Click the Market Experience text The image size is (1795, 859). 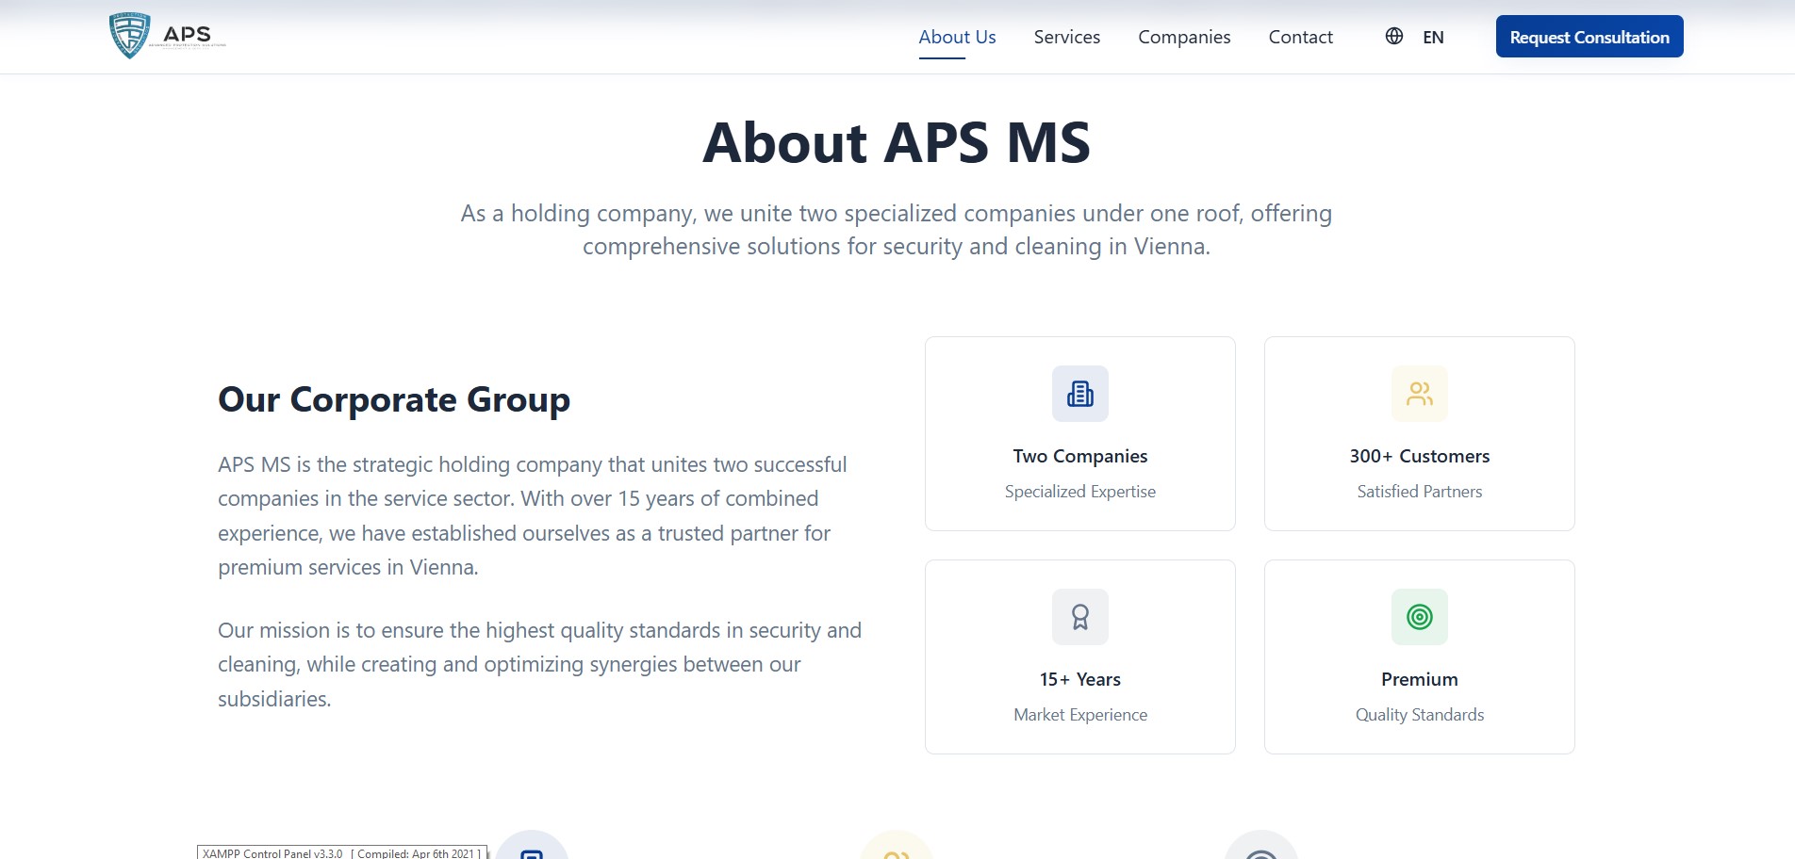coord(1080,715)
